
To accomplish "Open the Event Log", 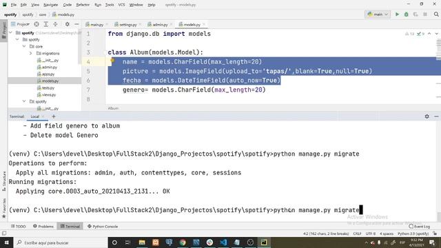I will 420,227.
